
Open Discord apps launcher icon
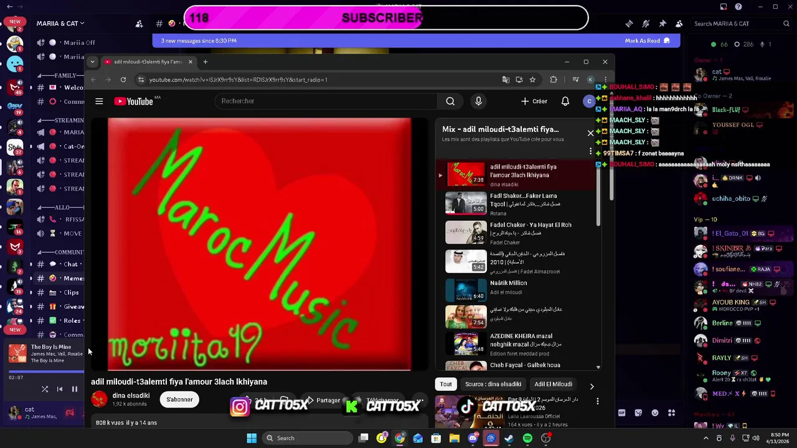(x=671, y=413)
